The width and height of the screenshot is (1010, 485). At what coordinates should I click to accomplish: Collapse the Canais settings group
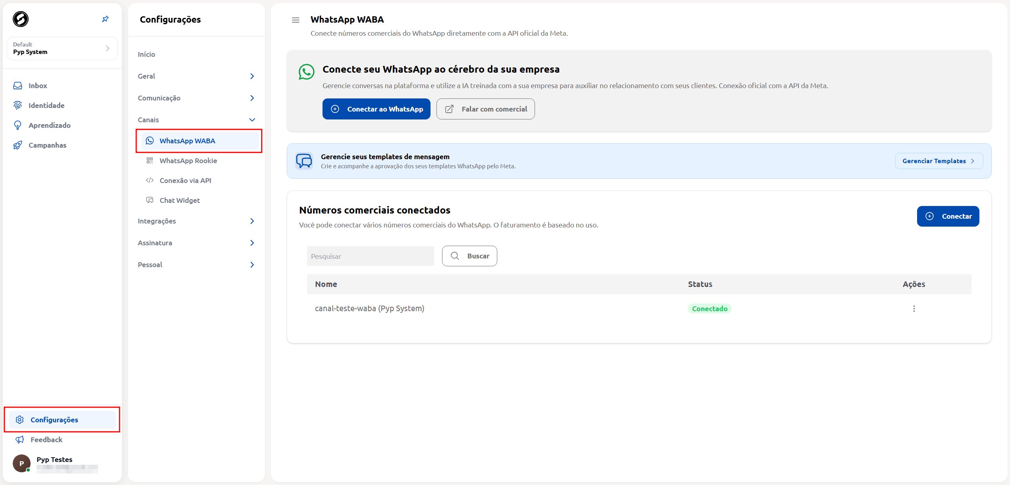click(x=196, y=120)
